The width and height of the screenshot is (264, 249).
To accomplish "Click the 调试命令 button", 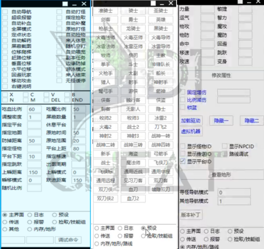I will click(x=68, y=240).
